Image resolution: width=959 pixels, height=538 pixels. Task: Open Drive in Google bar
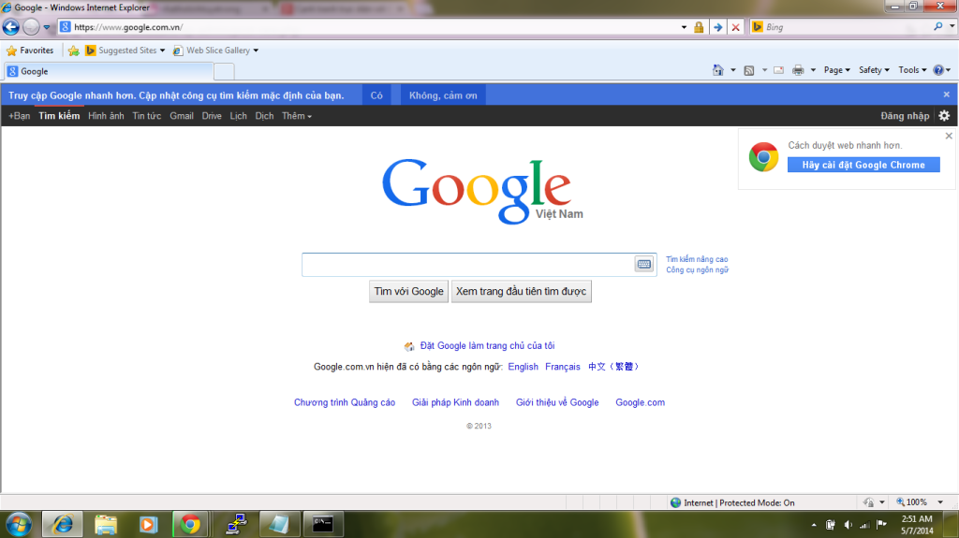212,115
